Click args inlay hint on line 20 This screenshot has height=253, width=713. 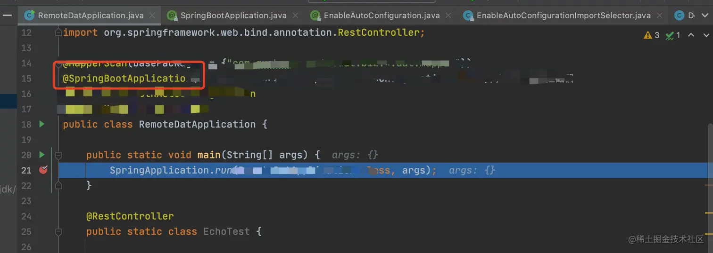point(355,155)
